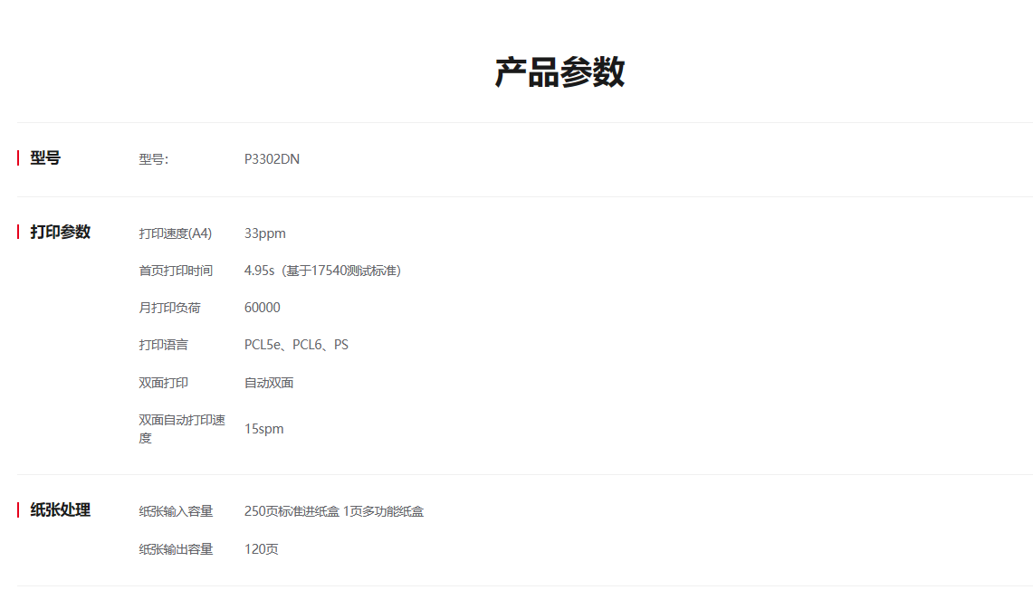Click the 产品参数 page heading

[560, 71]
